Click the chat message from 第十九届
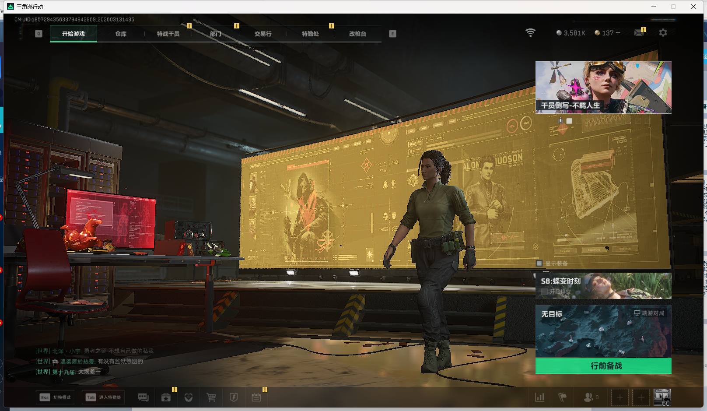The width and height of the screenshot is (707, 411). tap(68, 372)
